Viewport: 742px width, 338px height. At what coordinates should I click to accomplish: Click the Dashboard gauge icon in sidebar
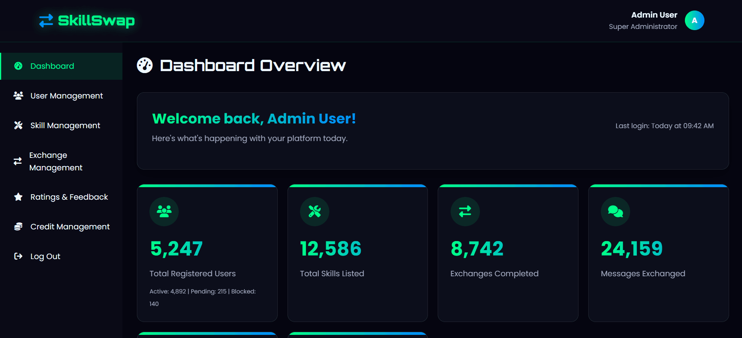tap(18, 66)
